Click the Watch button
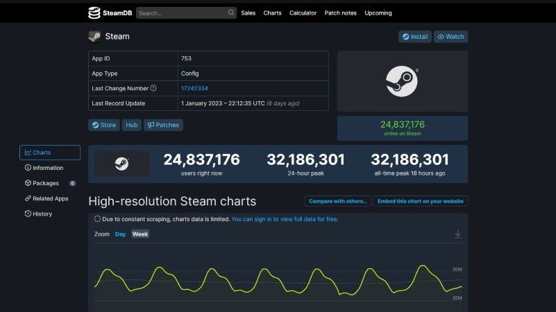 pyautogui.click(x=450, y=37)
